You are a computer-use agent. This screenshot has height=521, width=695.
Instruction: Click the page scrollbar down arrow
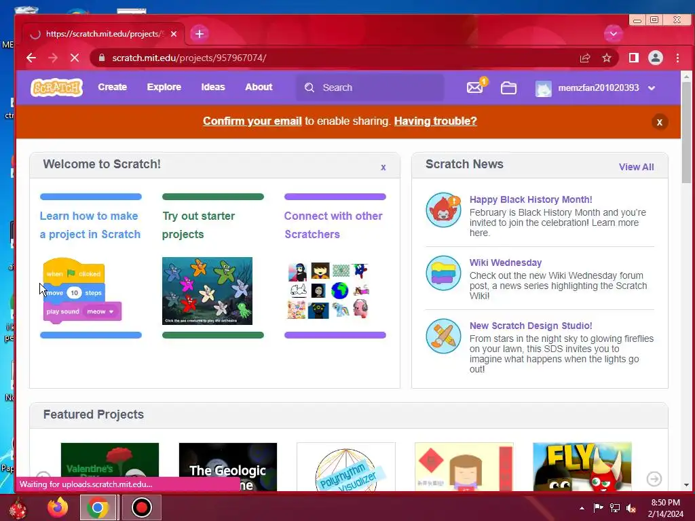(x=686, y=486)
